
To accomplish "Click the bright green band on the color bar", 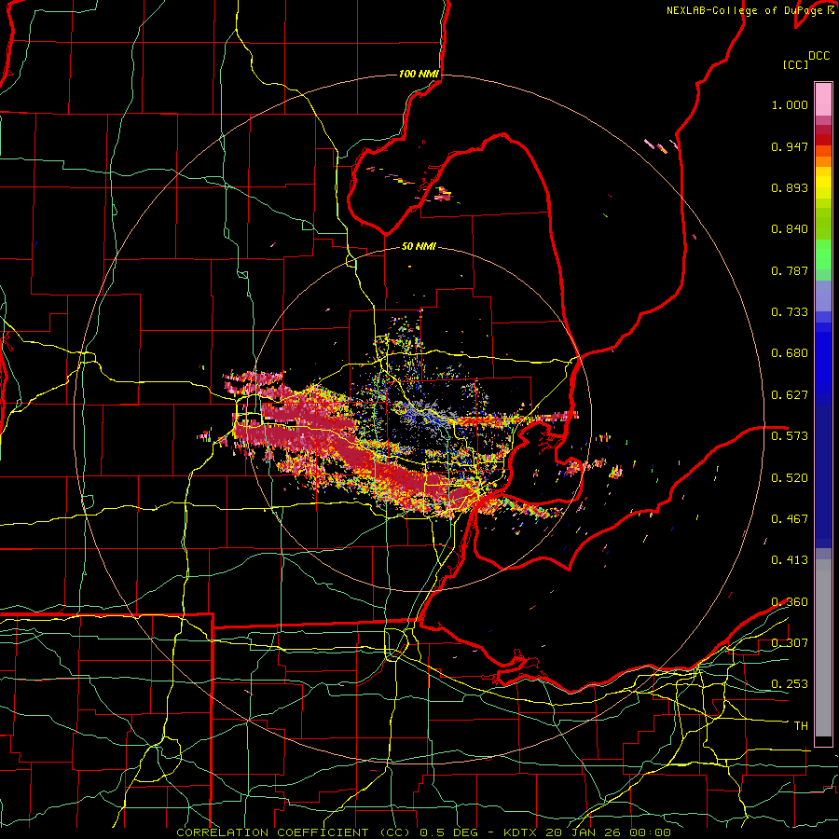I will tap(823, 254).
